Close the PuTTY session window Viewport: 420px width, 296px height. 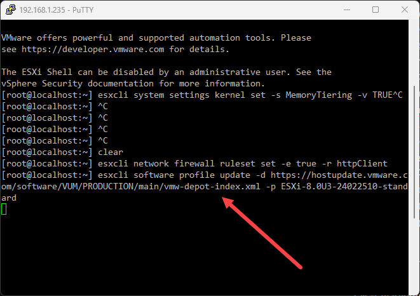(x=404, y=10)
